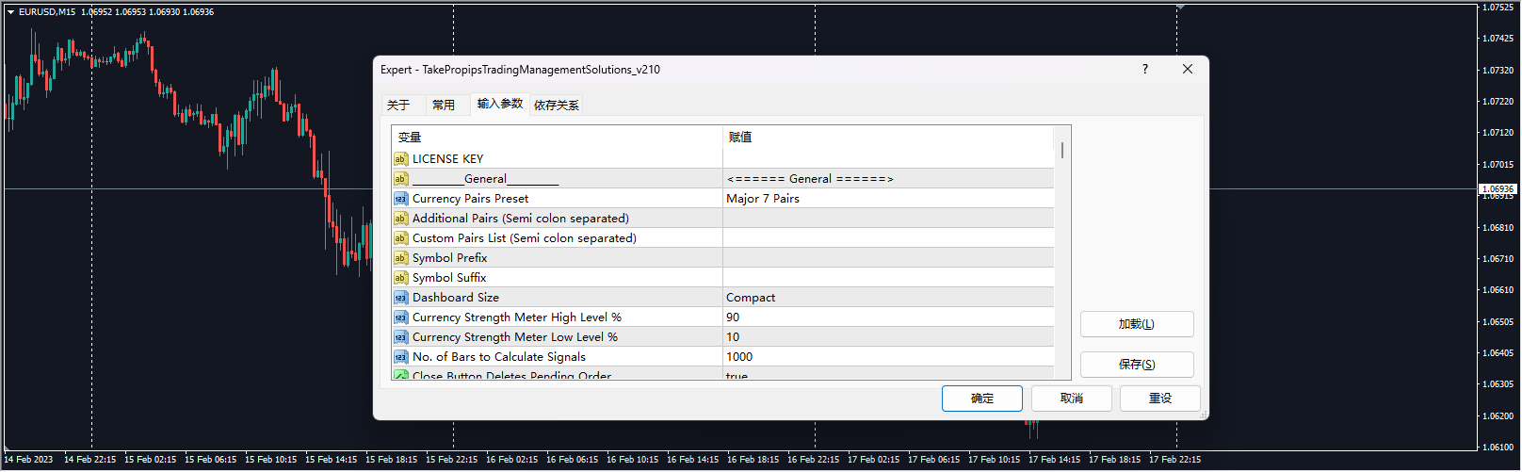
Task: Click the <====== General ======> value text
Action: [810, 179]
